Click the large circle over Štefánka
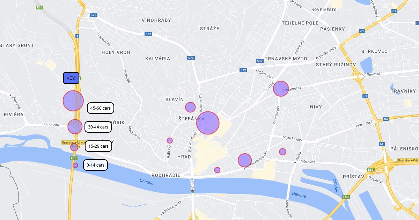Screen dimensions: 419x220 [208, 123]
